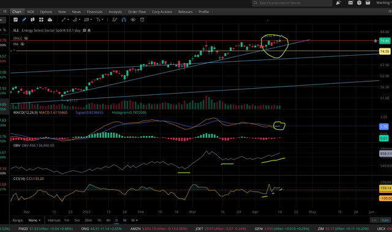Open the M monthly interval dropdown
392x232 pixels.
pos(135,220)
